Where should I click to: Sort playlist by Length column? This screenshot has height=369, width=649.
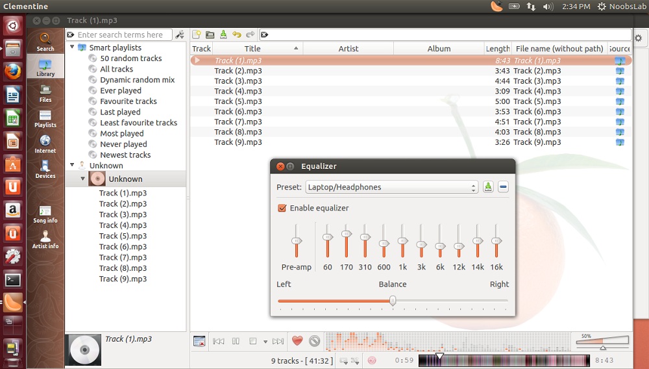[x=498, y=49]
